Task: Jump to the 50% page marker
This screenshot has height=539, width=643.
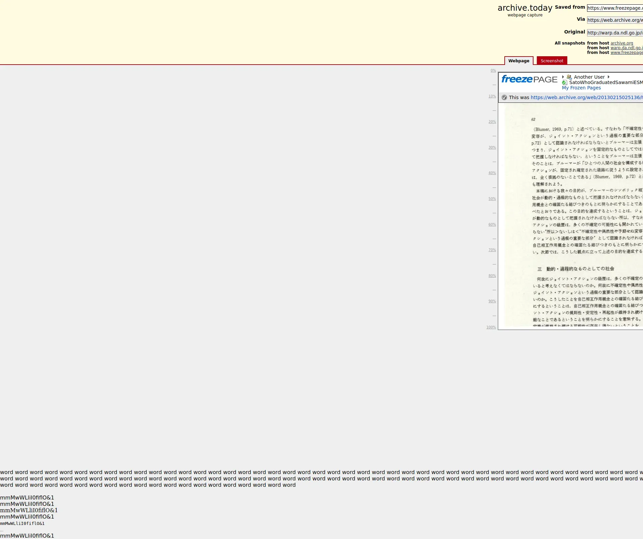Action: (x=492, y=199)
